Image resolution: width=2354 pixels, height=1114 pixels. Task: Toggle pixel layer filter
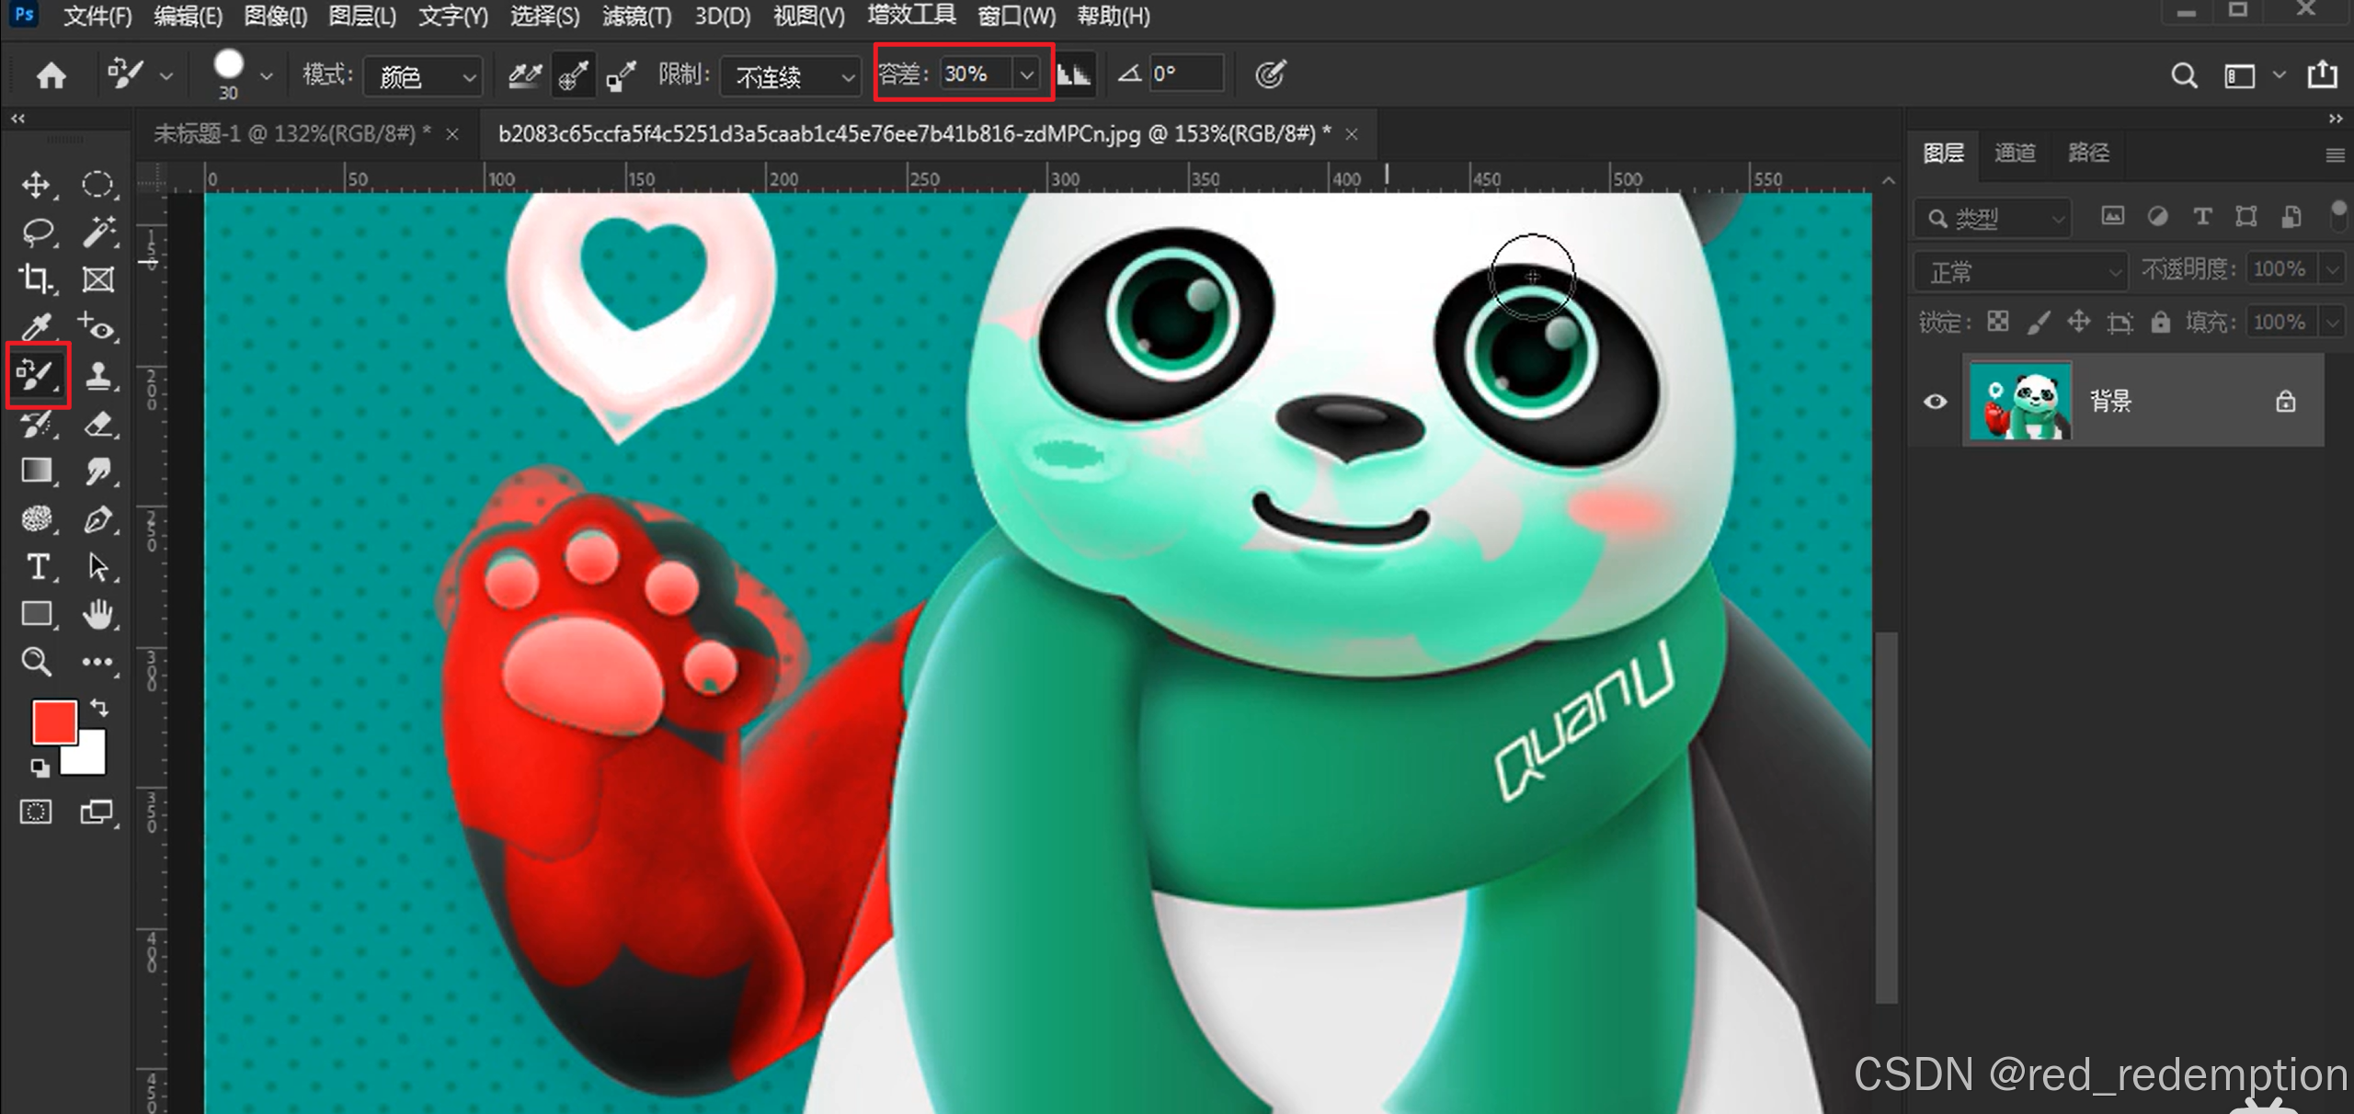point(2112,217)
